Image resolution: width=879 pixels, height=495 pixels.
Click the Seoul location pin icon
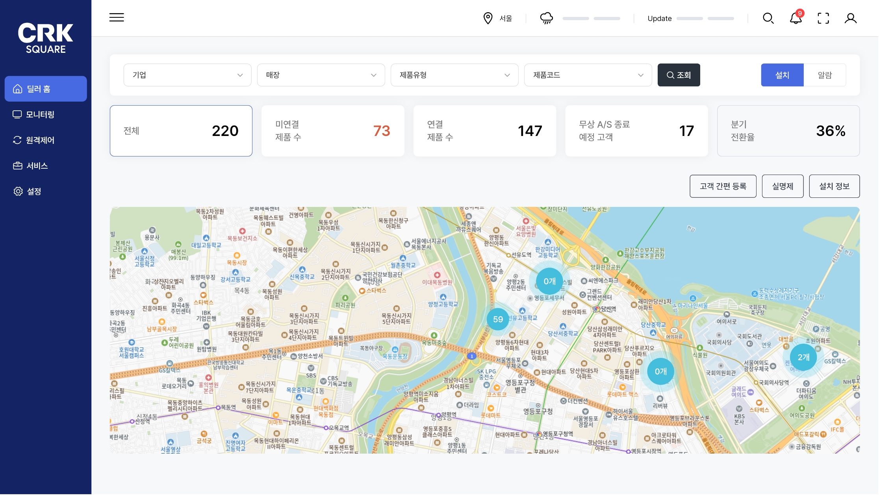(488, 18)
